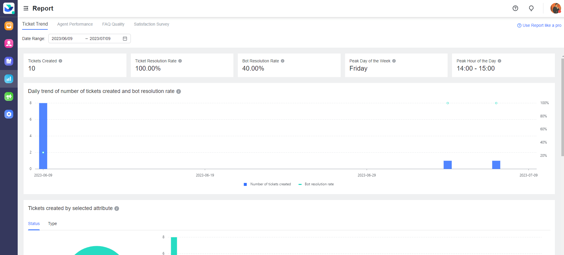
Task: Click the info icon beside Bot Resolution Rate
Action: [x=283, y=61]
